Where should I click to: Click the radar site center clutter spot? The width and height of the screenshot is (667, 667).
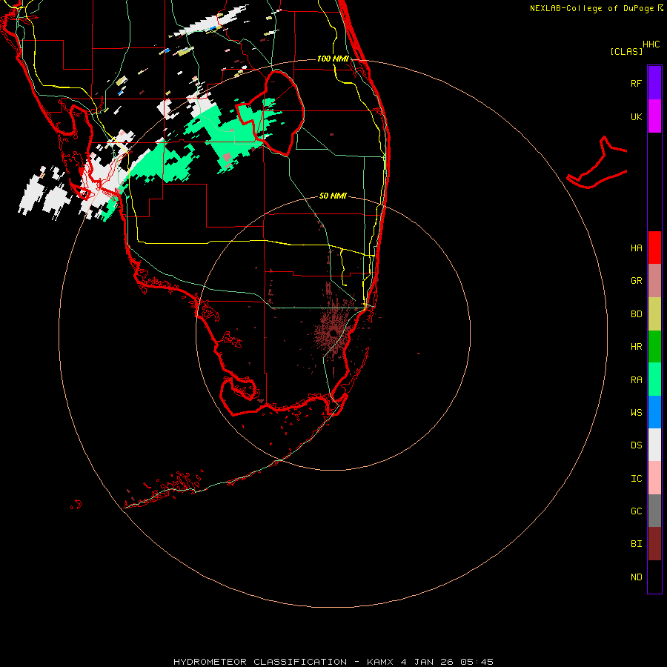tap(333, 332)
